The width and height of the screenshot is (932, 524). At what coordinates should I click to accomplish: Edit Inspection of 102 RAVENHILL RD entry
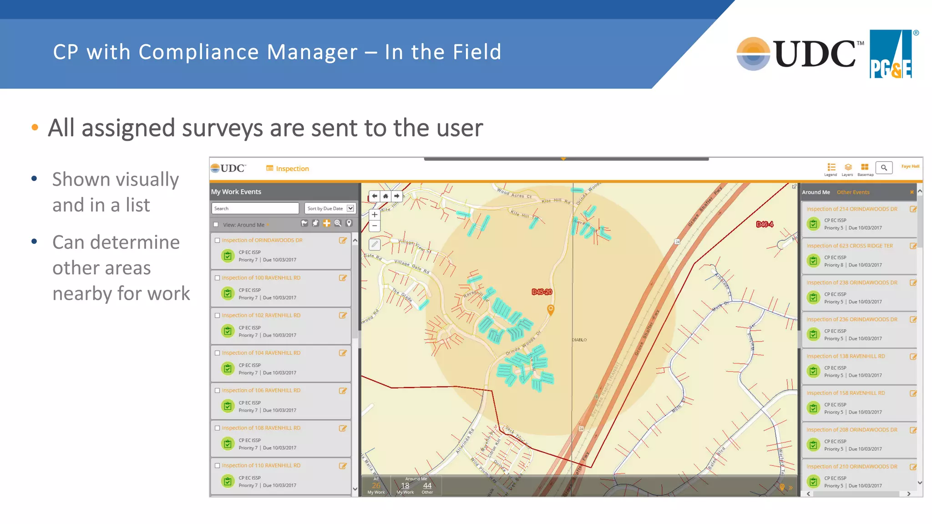coord(343,315)
